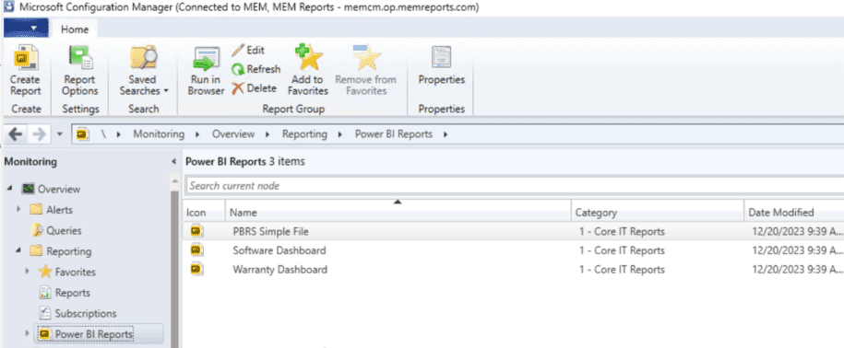Sort by the Icon column header
844x348 pixels.
click(x=204, y=213)
